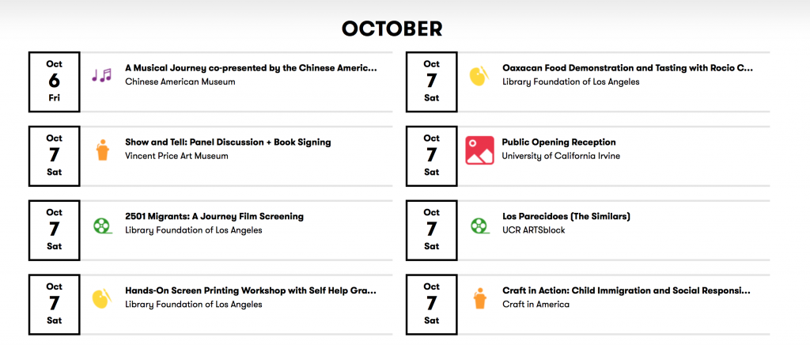The image size is (810, 345).
Task: Open Los Parecidoes (The Similars) event
Action: coord(566,216)
